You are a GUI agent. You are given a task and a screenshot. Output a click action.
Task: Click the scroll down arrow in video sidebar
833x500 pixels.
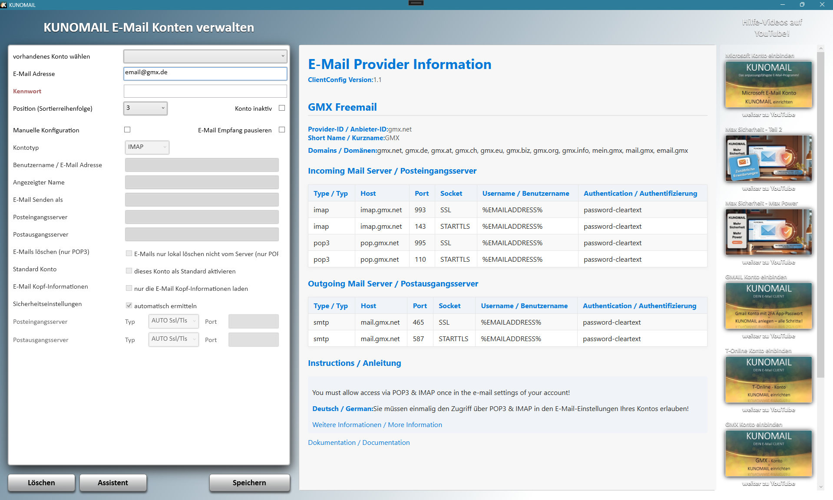coord(820,487)
